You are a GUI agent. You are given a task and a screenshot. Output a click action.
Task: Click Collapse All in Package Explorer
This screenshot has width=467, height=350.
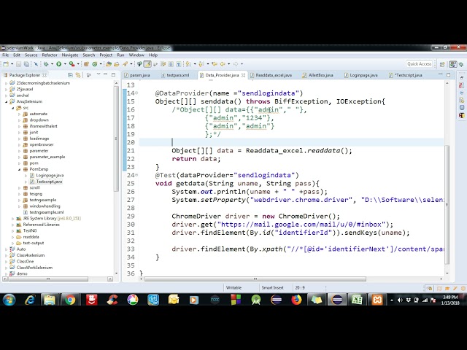pos(70,75)
